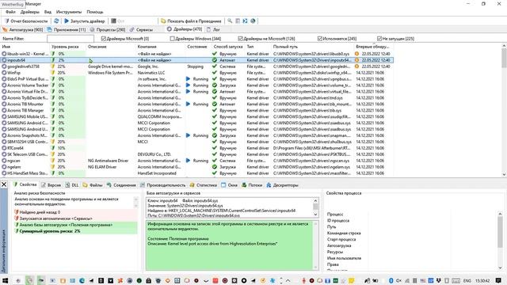Screen dimensions: 507x285
Task: Close the detail panel with the X
Action: [x=4, y=184]
